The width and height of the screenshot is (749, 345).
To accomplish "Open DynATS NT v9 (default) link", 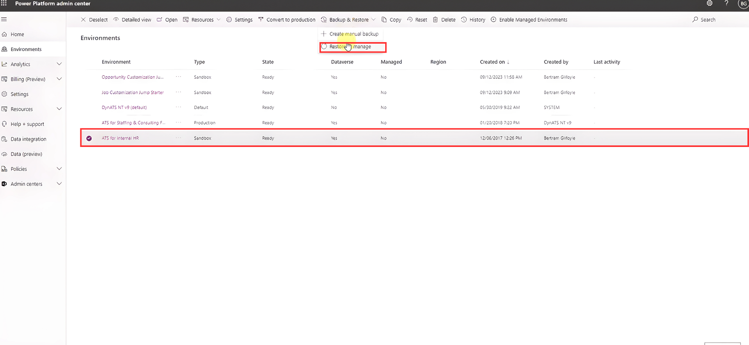I will (124, 107).
